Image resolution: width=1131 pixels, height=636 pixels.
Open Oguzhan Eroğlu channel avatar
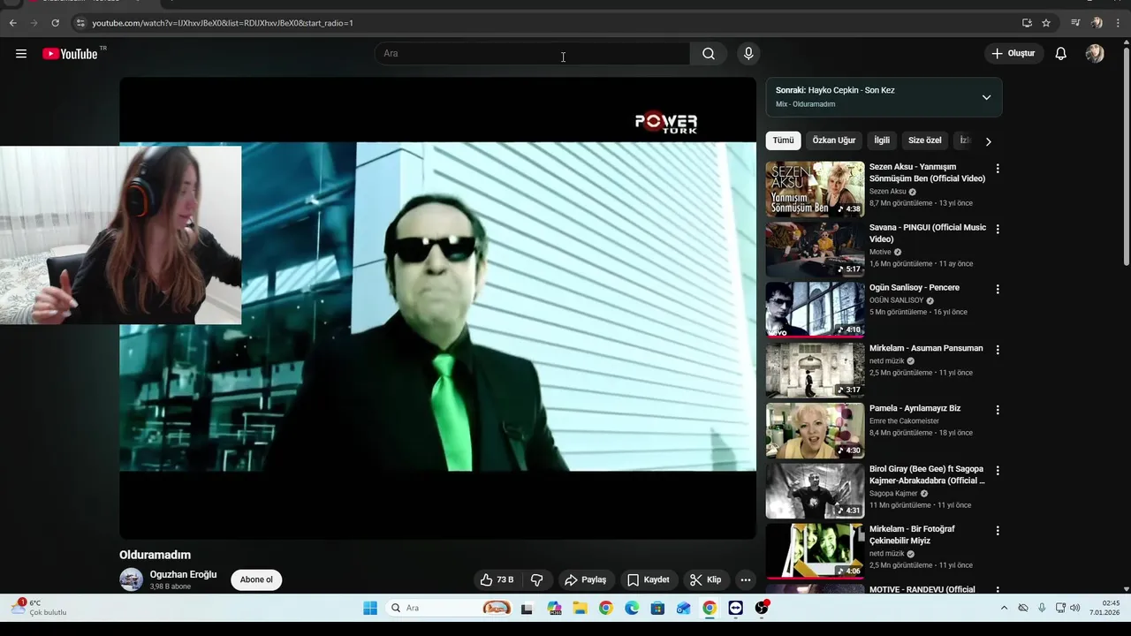(131, 580)
